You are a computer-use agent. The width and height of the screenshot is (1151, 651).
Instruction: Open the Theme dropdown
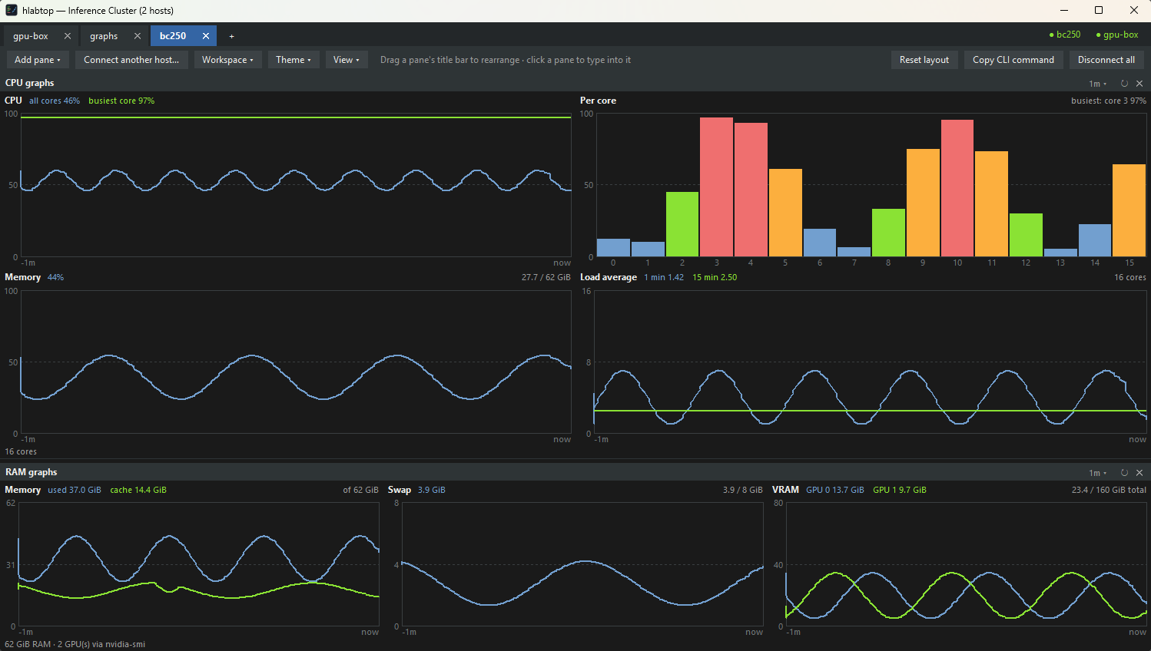294,60
